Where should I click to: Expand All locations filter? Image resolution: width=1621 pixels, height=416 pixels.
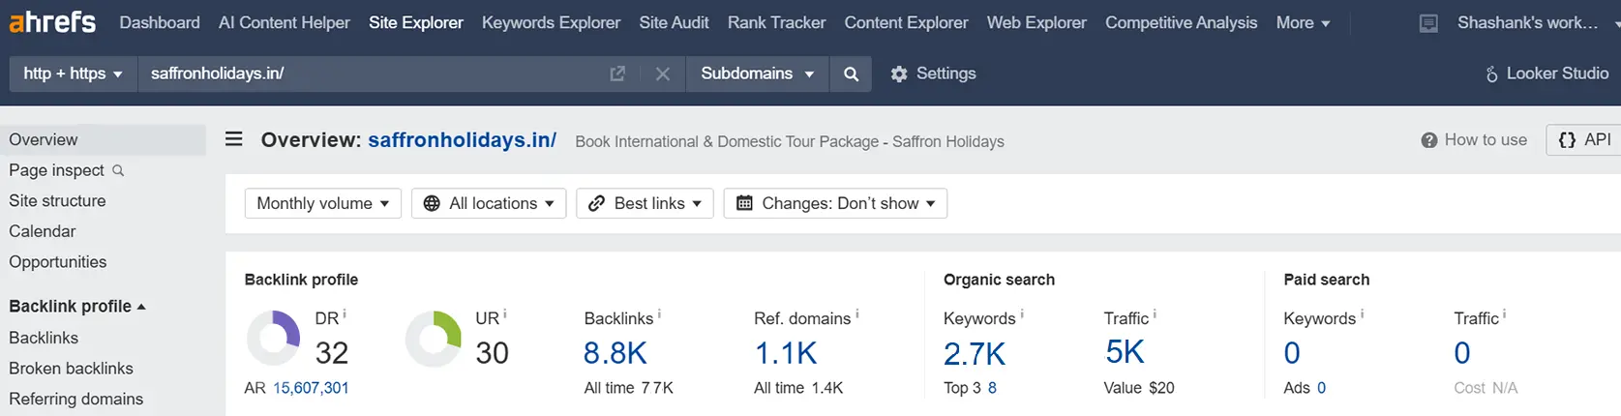(489, 203)
